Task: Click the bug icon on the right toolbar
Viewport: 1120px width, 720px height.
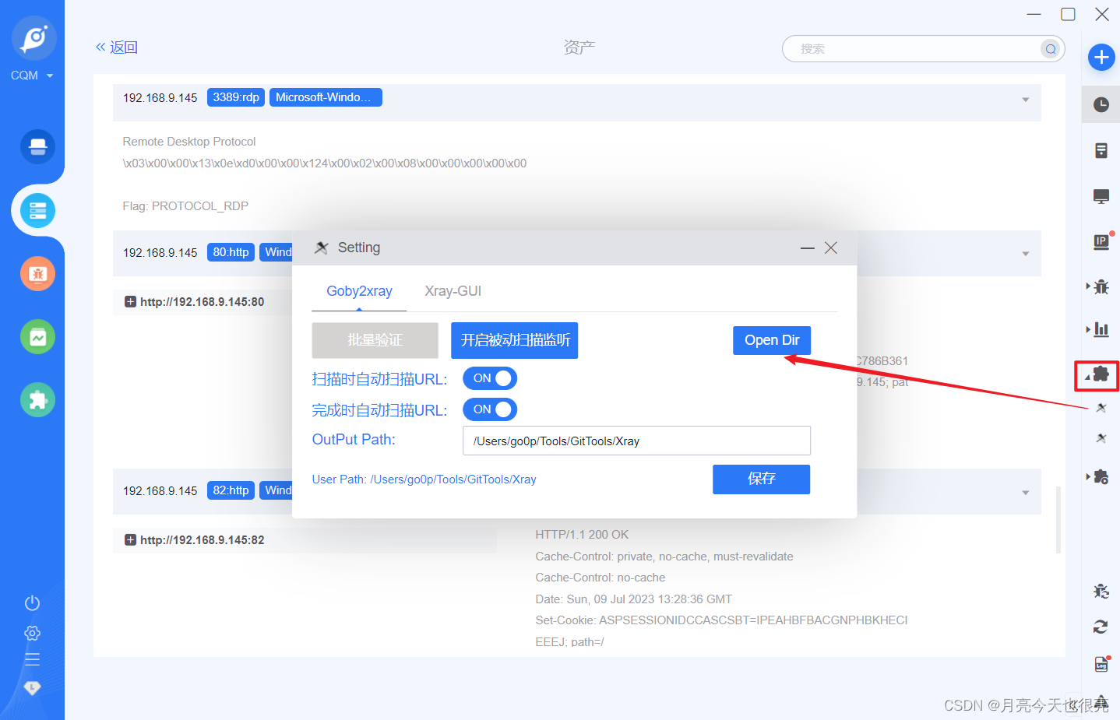Action: tap(1101, 286)
